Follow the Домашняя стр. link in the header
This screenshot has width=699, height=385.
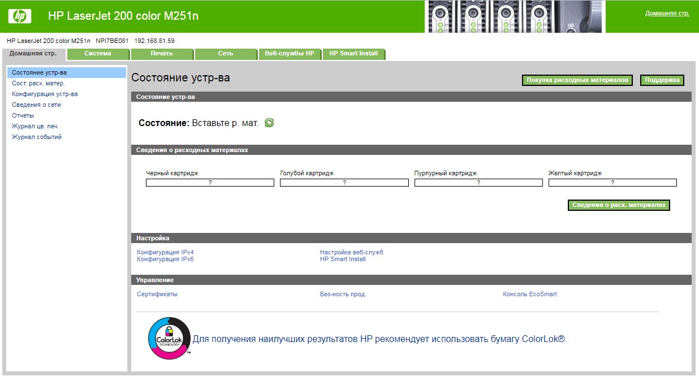coord(667,13)
